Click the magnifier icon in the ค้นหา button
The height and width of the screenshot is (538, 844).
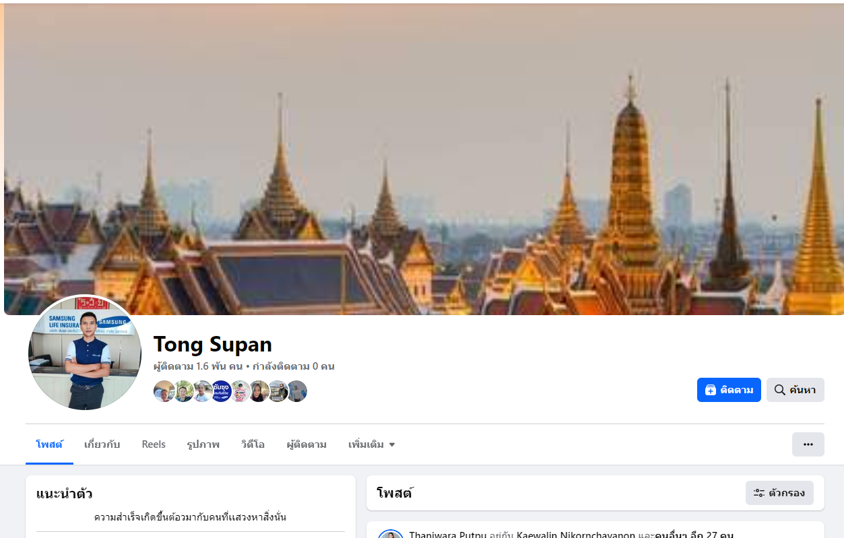pyautogui.click(x=780, y=390)
